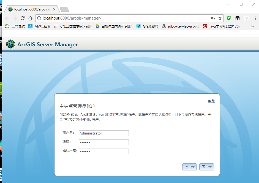Click the address bar URL text

[x=72, y=18]
